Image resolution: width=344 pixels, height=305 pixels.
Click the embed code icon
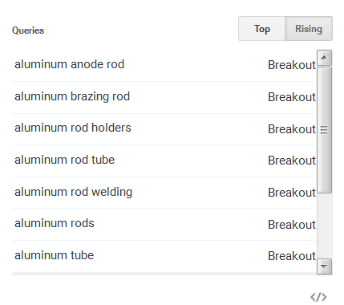[318, 297]
